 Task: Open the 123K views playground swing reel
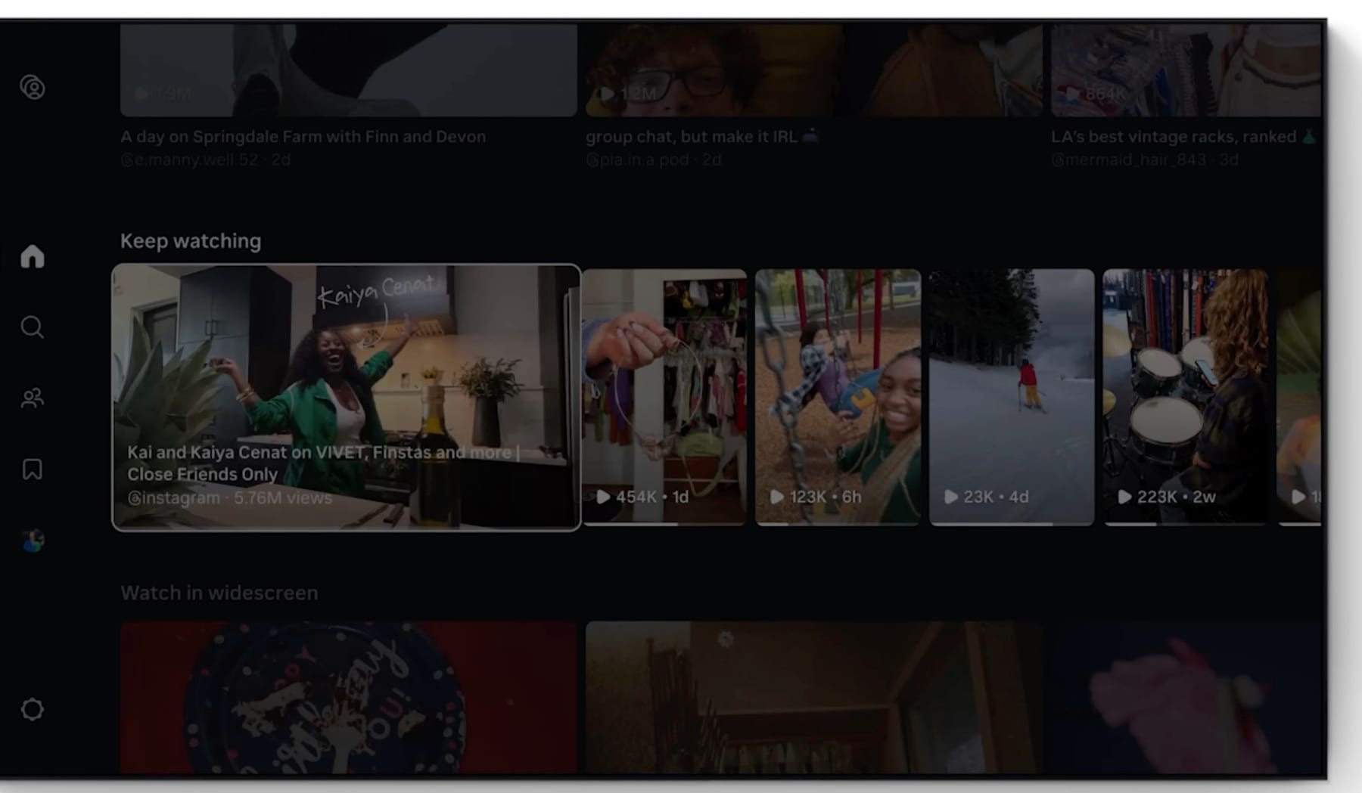coord(838,397)
